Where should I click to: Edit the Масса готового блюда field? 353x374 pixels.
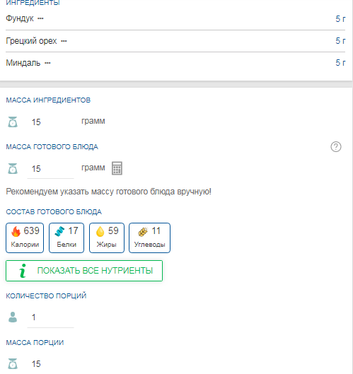click(x=50, y=169)
